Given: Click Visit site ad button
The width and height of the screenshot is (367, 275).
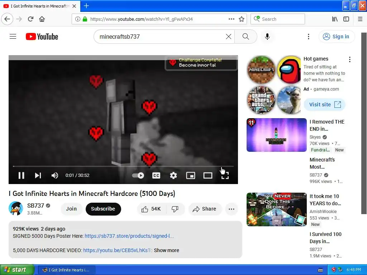Looking at the screenshot, I should (x=325, y=105).
